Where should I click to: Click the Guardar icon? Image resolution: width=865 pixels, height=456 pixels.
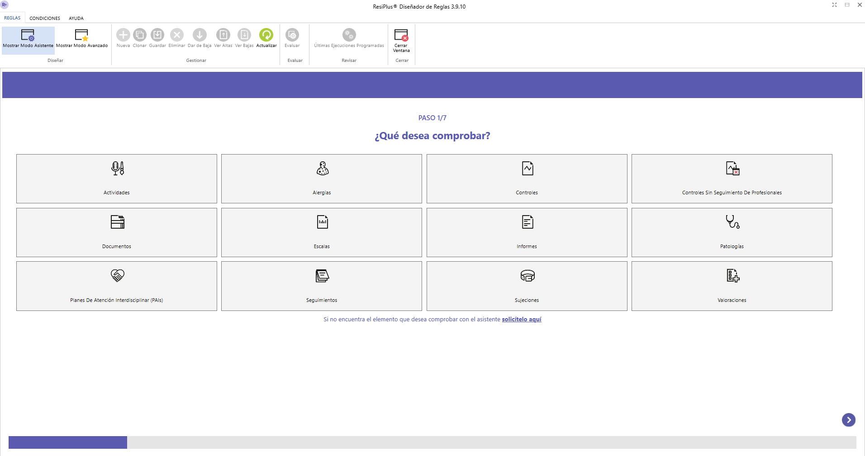157,35
